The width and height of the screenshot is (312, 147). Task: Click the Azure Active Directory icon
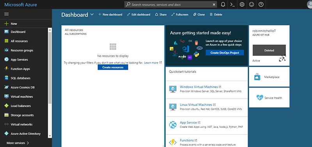coord(7,133)
